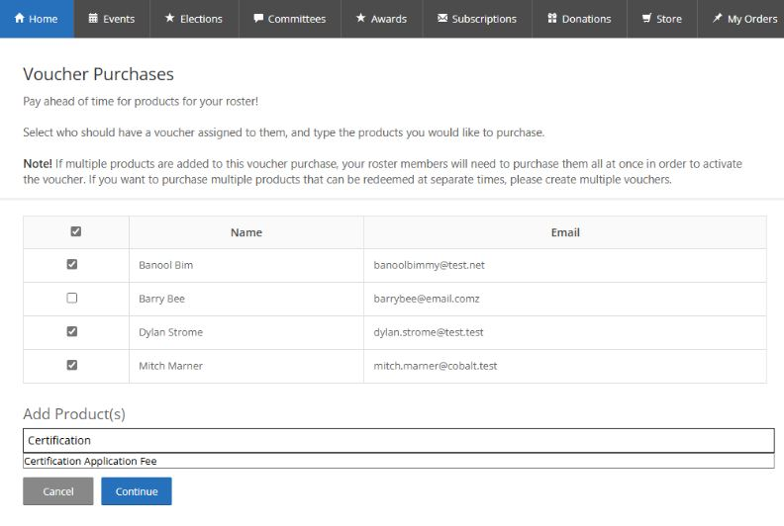This screenshot has height=526, width=784.
Task: Open the Donations menu tab
Action: [x=579, y=19]
